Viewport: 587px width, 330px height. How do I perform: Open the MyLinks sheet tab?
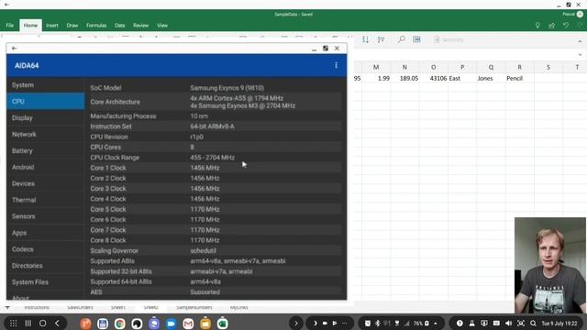238,308
